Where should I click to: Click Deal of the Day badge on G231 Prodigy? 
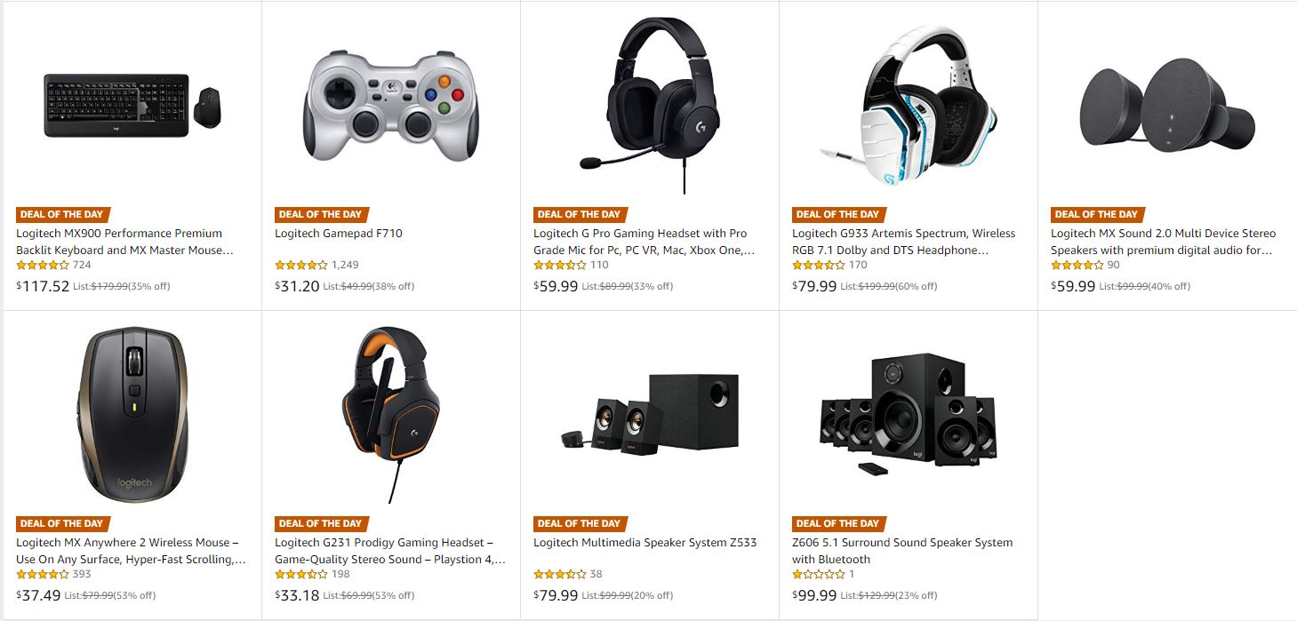(x=321, y=523)
